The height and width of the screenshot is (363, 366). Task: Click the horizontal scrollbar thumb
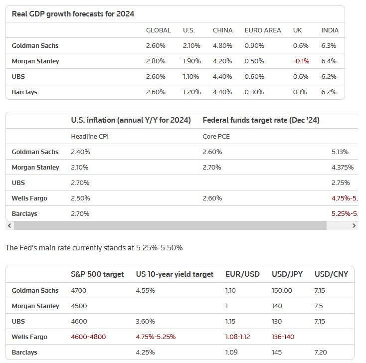[x=170, y=225]
